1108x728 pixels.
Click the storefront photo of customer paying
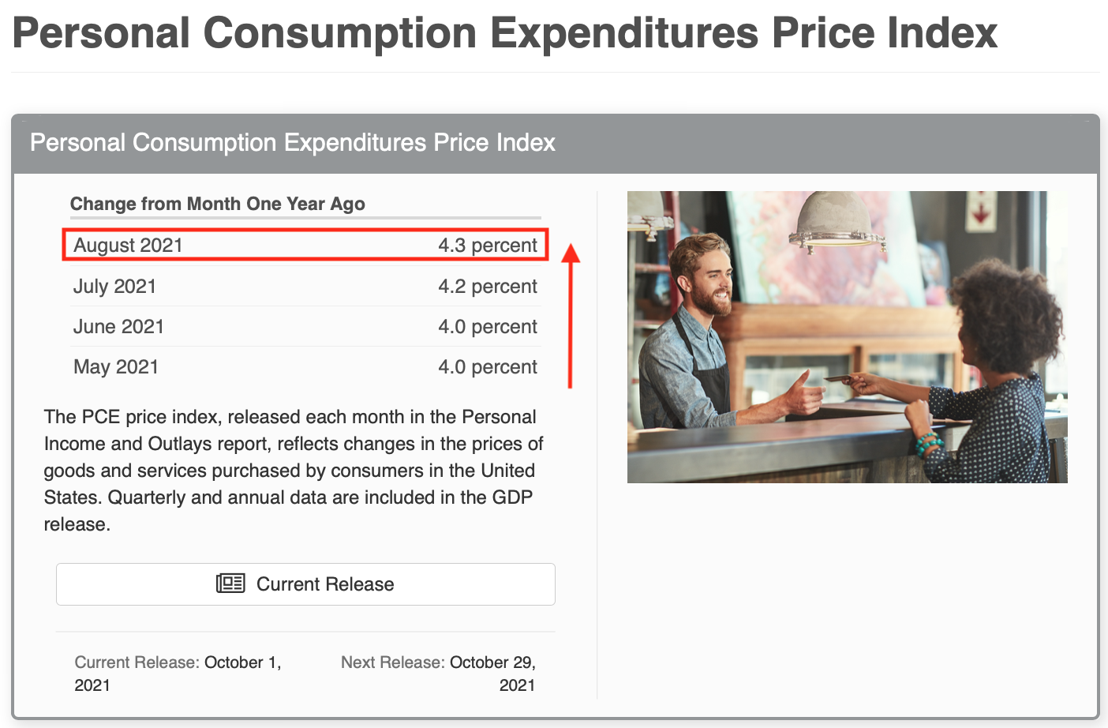coord(847,336)
